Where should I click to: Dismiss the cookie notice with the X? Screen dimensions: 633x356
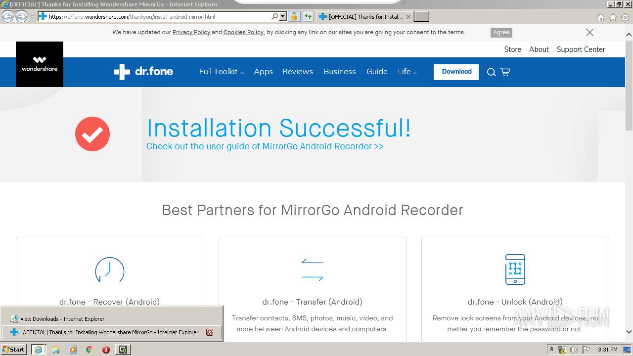pyautogui.click(x=589, y=33)
